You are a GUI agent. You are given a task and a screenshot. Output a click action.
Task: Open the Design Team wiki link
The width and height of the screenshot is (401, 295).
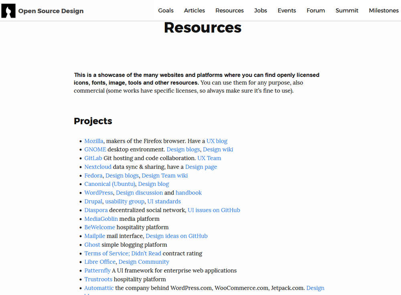click(x=165, y=176)
